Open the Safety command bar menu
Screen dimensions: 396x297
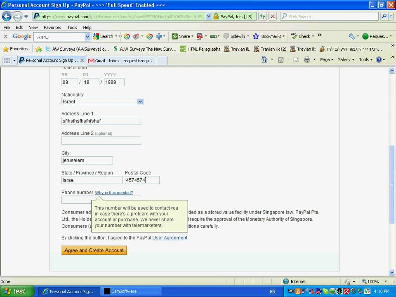(346, 59)
